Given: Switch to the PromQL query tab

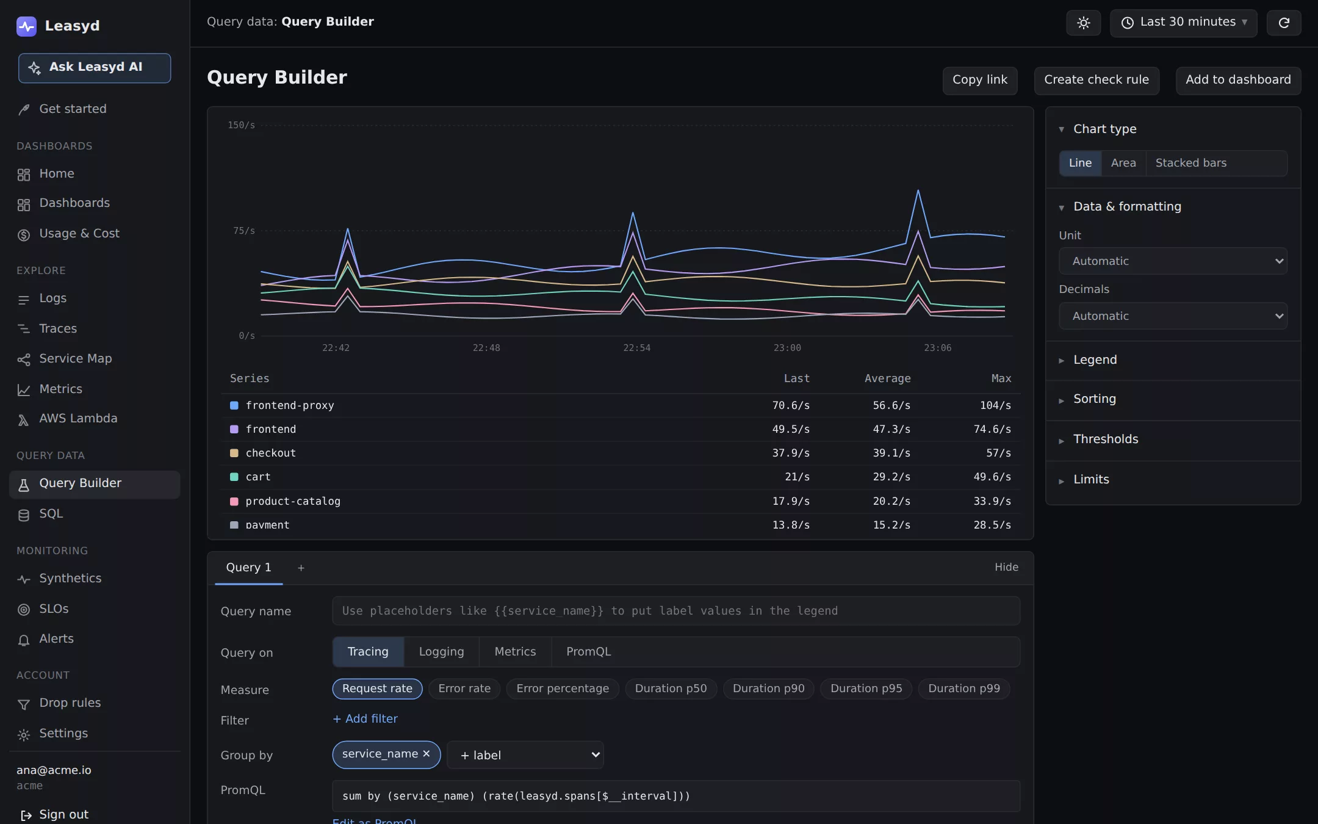Looking at the screenshot, I should pos(588,652).
